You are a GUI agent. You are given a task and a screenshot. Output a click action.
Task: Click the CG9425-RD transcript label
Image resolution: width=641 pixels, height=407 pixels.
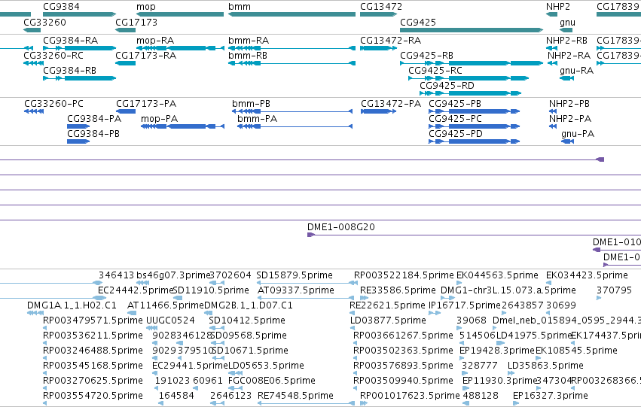pyautogui.click(x=447, y=85)
